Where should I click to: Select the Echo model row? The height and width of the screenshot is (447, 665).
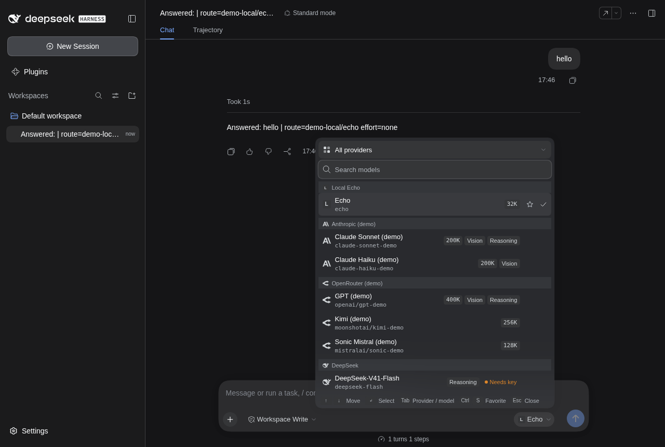pyautogui.click(x=435, y=204)
